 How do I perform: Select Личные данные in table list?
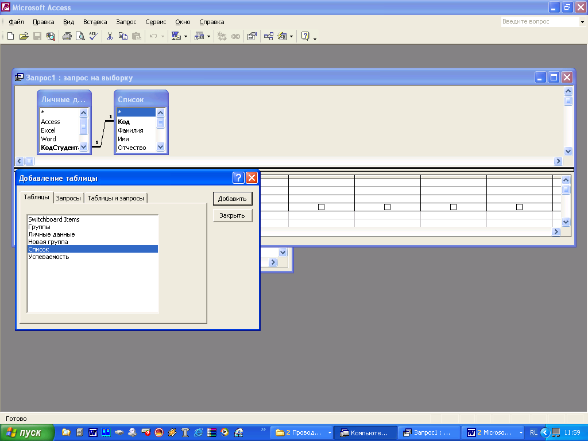point(92,234)
